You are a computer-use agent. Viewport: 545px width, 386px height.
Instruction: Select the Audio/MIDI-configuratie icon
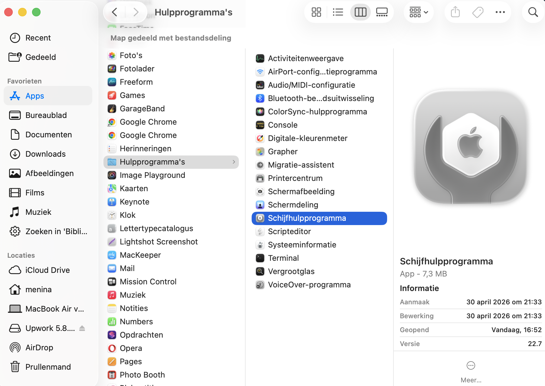click(260, 85)
